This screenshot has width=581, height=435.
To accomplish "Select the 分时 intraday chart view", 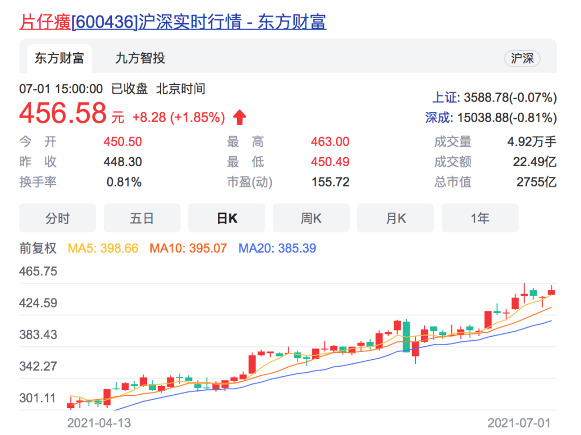I will [x=58, y=218].
